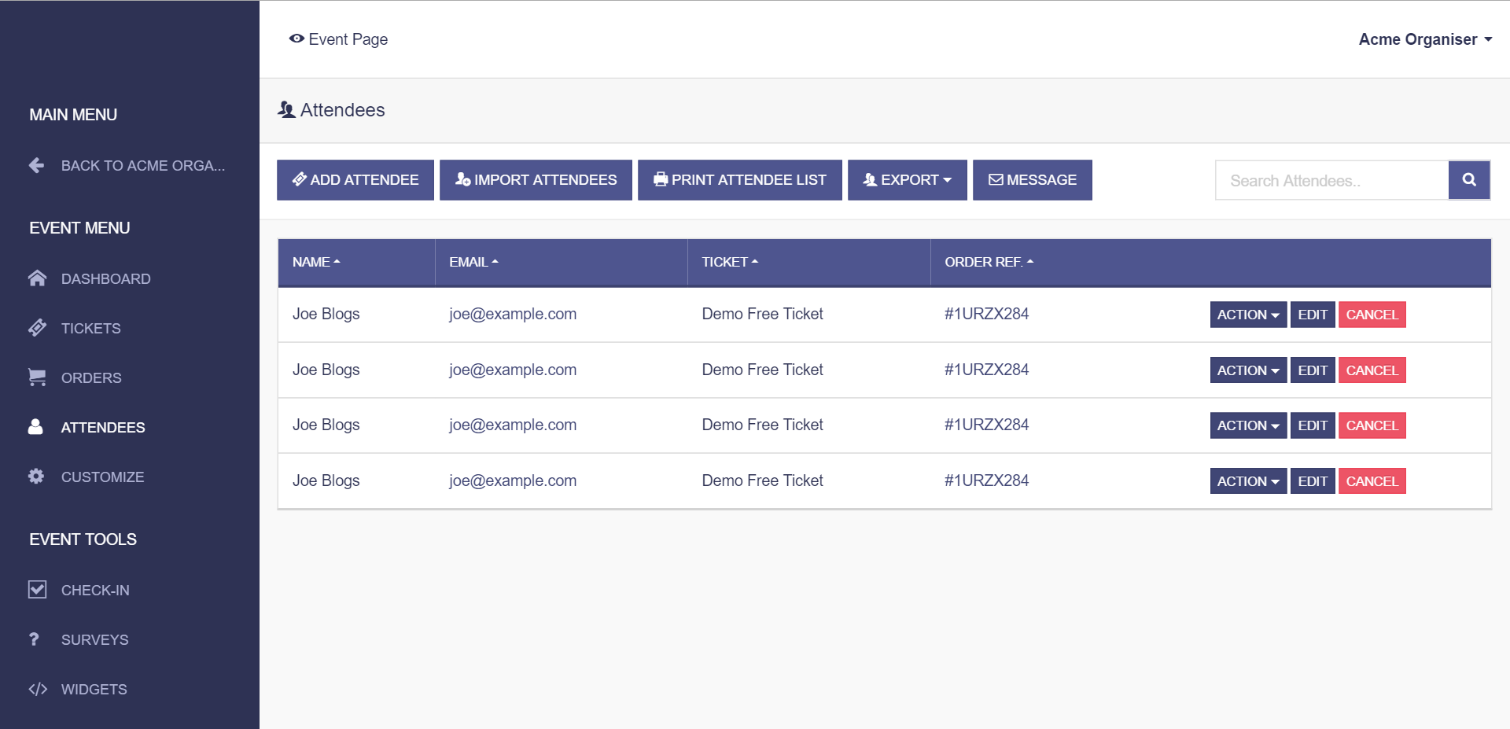
Task: Click the Orders shopping cart icon
Action: pyautogui.click(x=37, y=377)
